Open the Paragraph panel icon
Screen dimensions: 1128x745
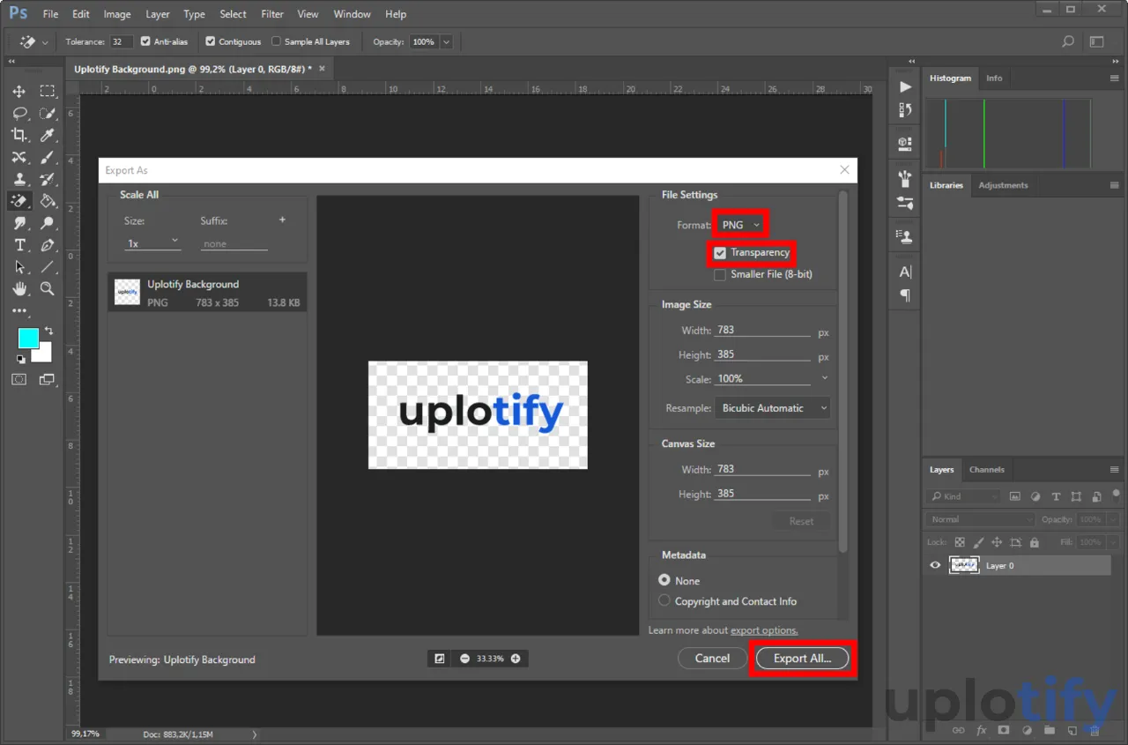(x=905, y=294)
